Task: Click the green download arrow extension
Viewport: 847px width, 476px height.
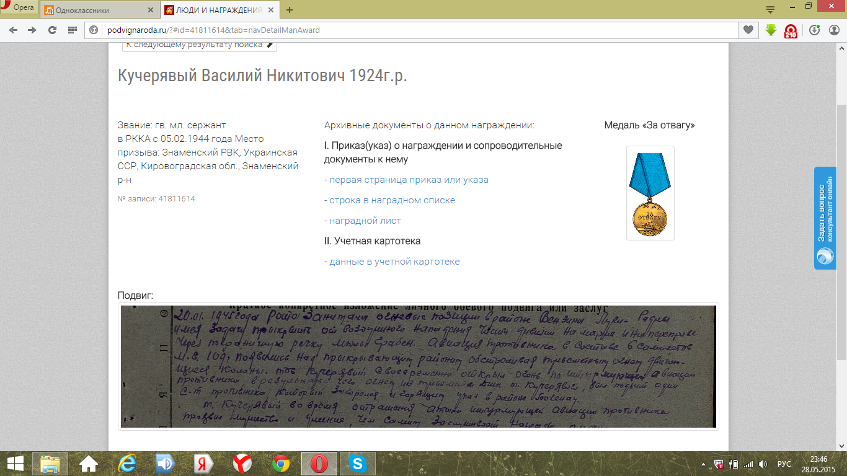Action: (x=771, y=30)
